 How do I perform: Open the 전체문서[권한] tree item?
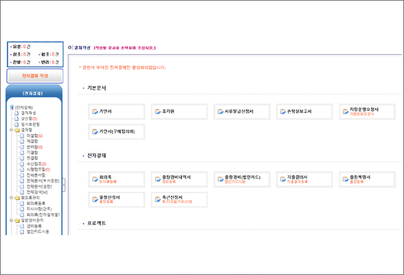(x=39, y=186)
